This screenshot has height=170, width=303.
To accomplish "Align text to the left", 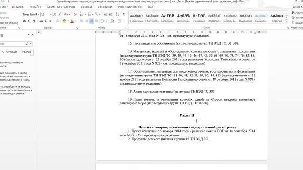I will point(82,21).
